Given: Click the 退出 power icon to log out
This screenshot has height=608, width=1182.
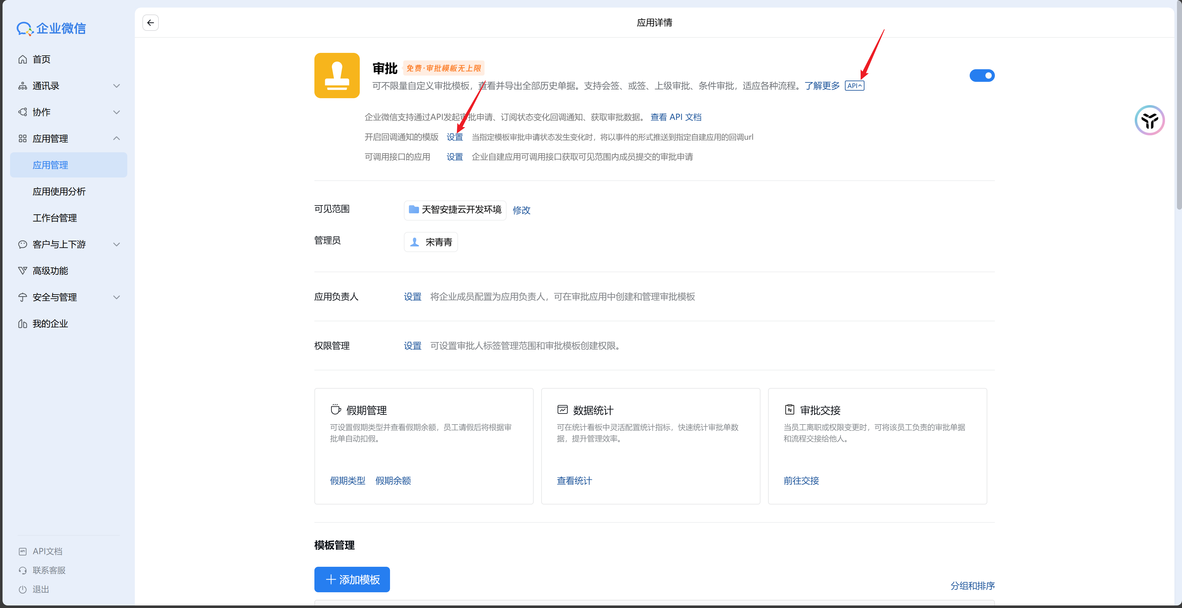Looking at the screenshot, I should (22, 590).
